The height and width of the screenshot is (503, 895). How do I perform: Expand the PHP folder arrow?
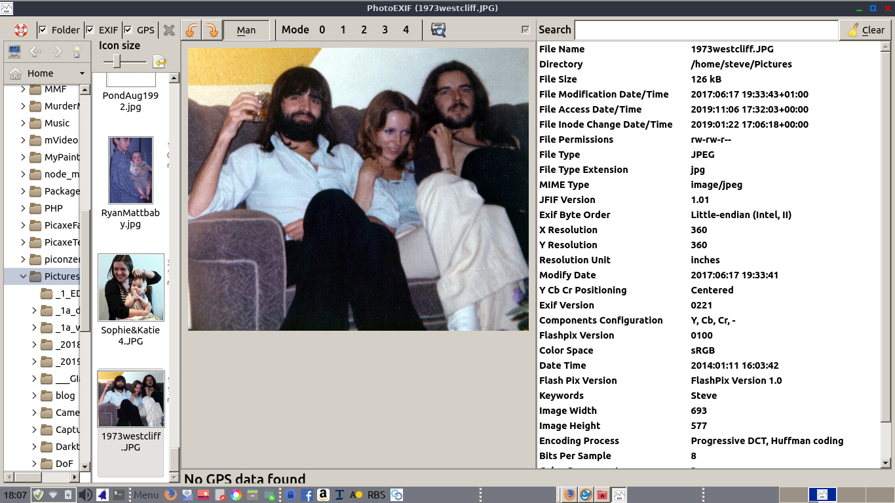23,208
